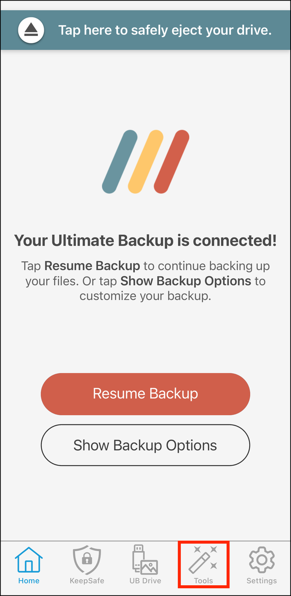Click the 'Your Ultimate Backup is connected!' heading
Viewport: 291px width, 596px height.
coord(145,241)
